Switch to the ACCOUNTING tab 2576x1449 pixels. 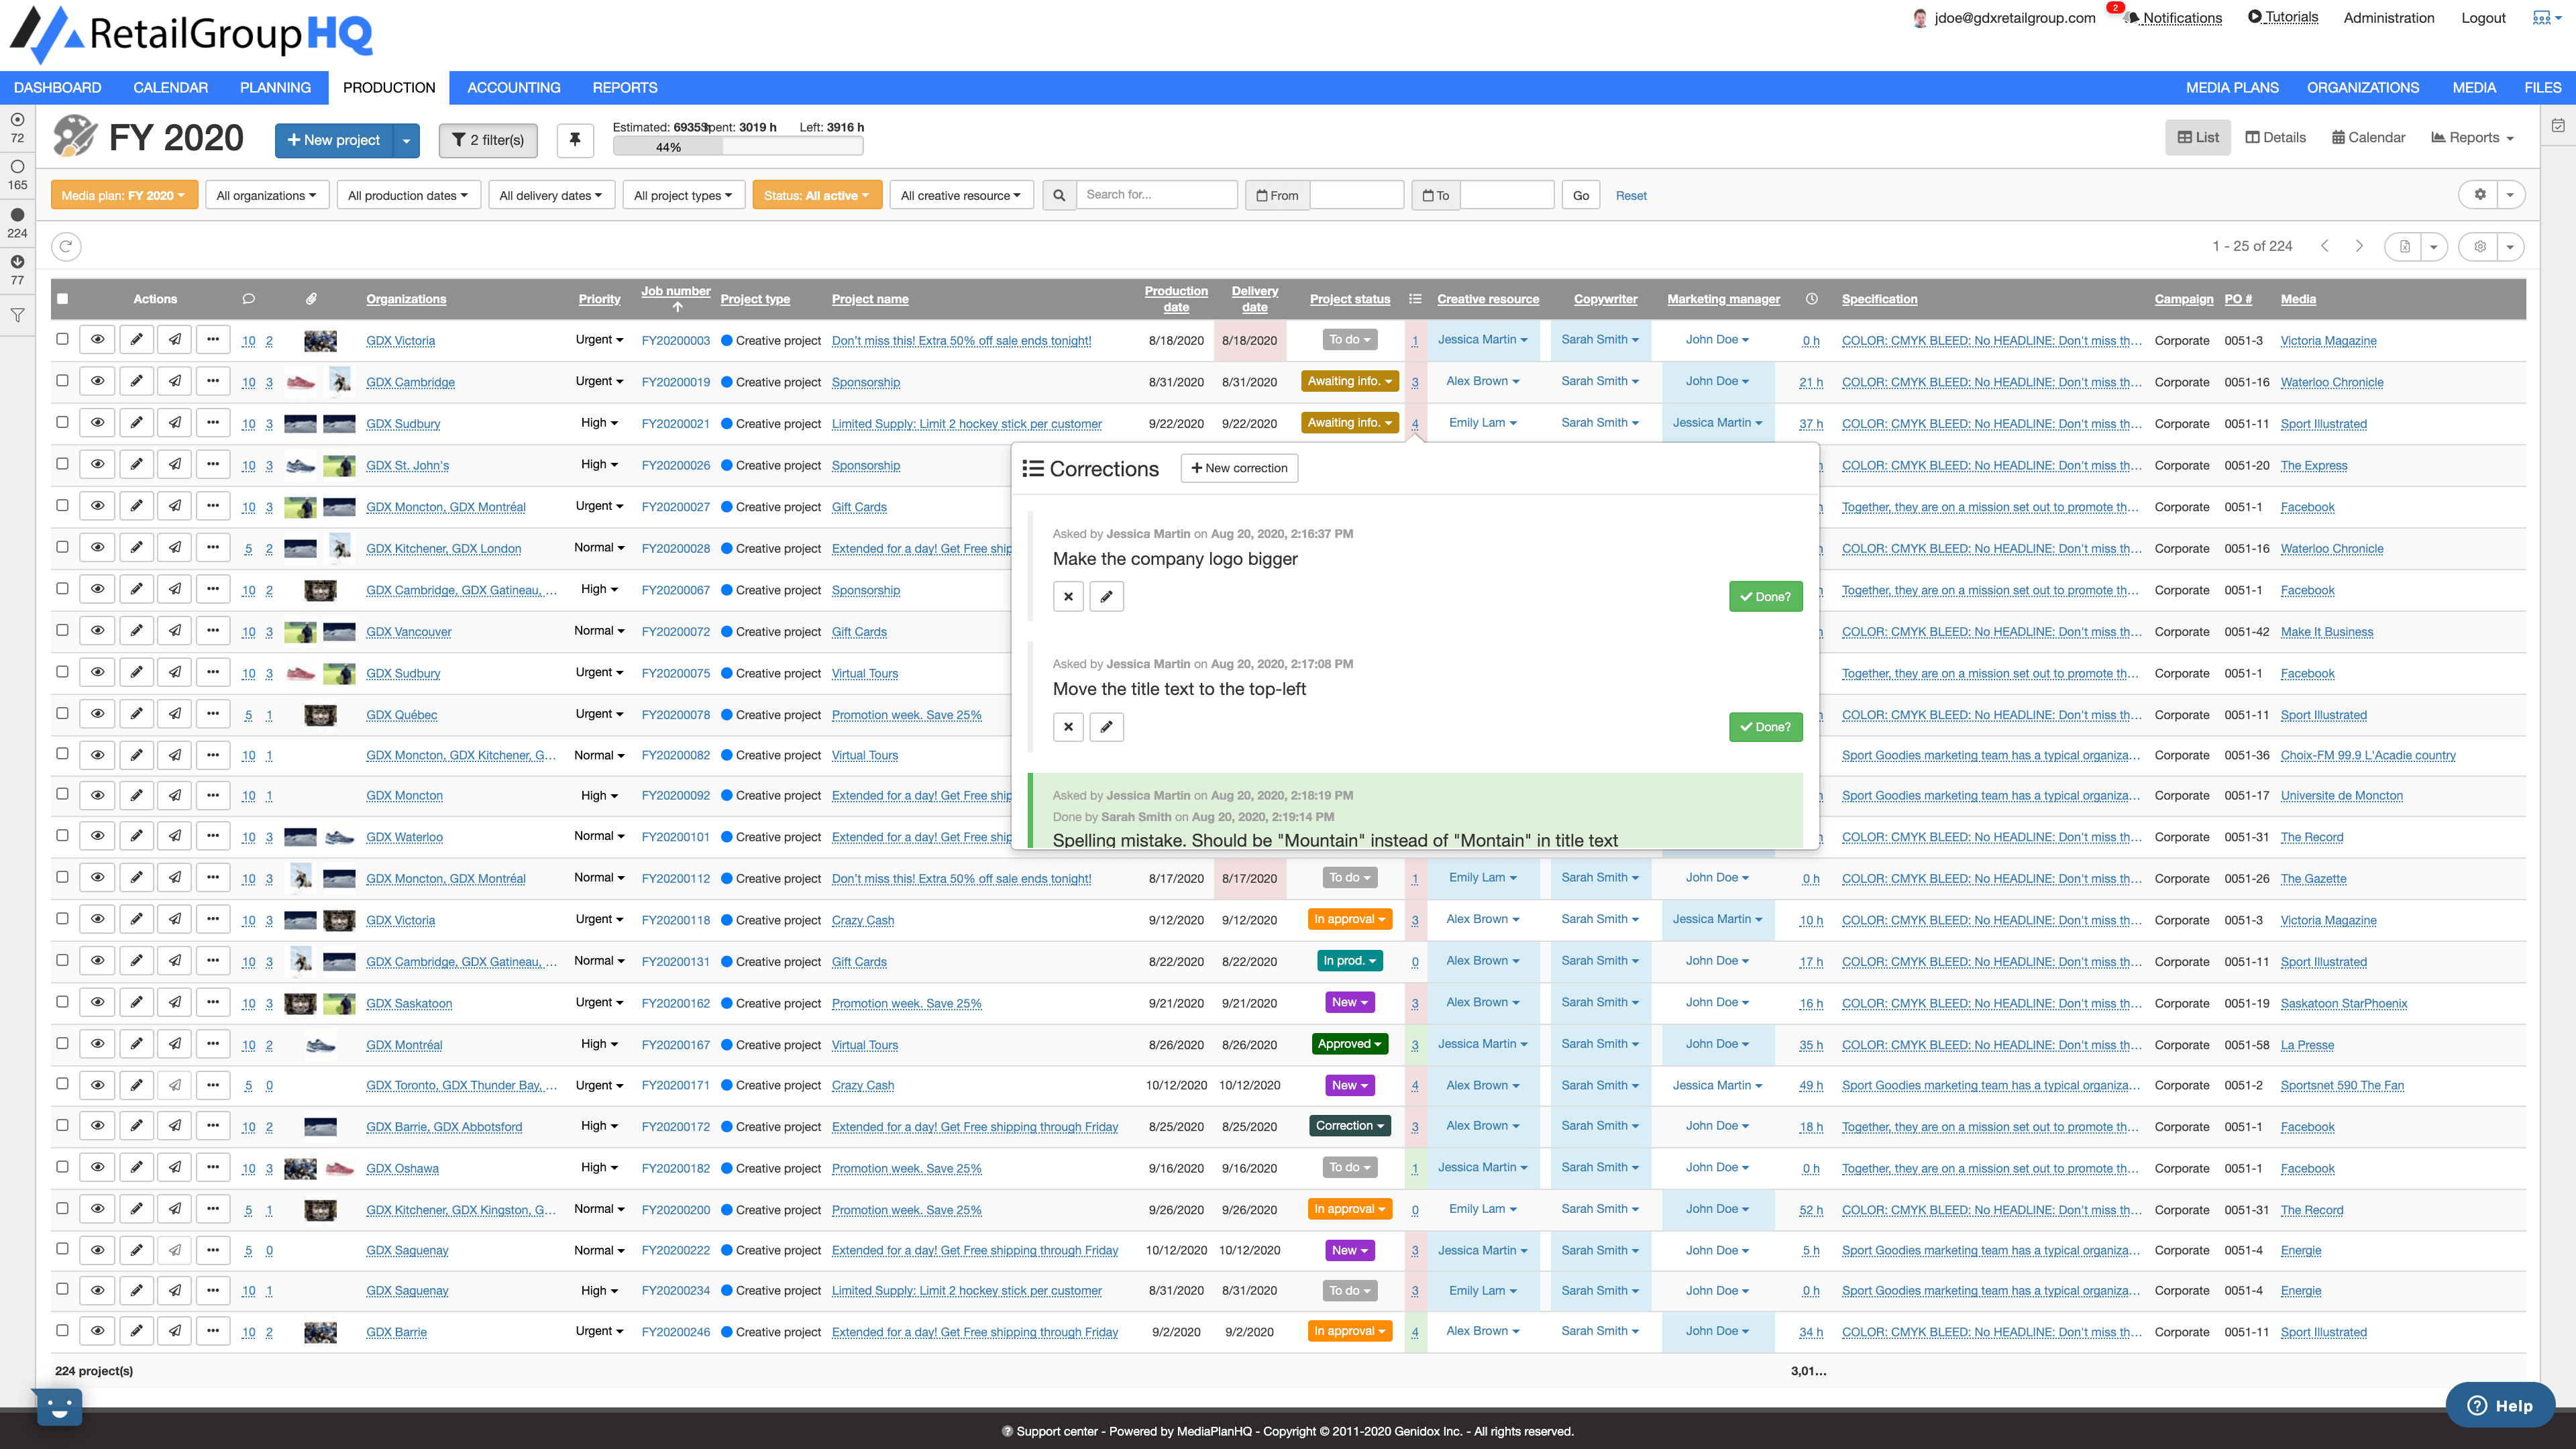point(513,88)
